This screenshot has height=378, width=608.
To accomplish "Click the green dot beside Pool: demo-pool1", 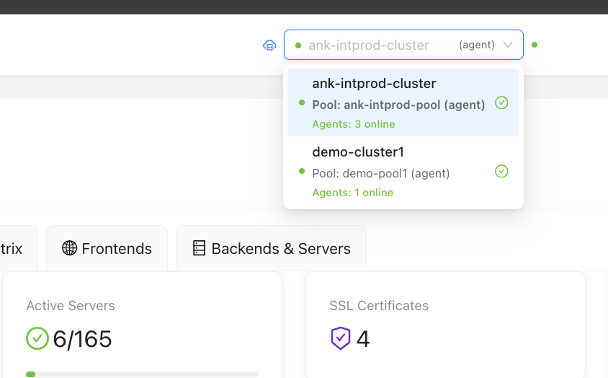I will pyautogui.click(x=302, y=171).
